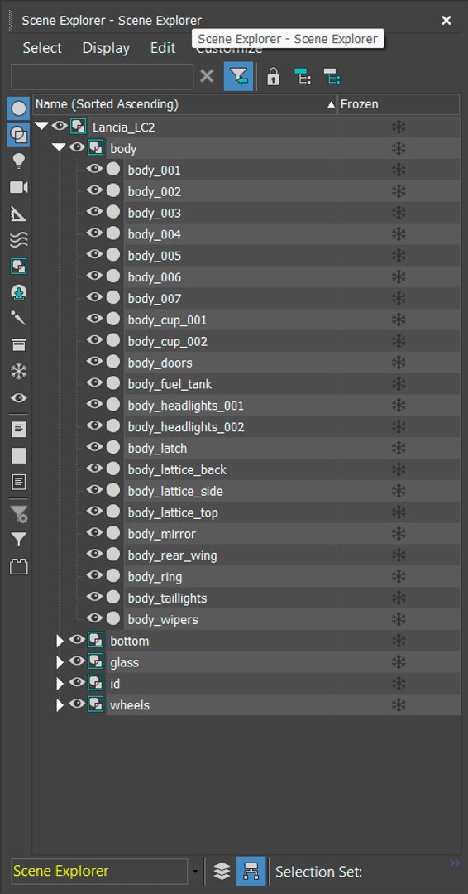Image resolution: width=468 pixels, height=894 pixels.
Task: Close the Scene Explorer panel
Action: click(x=447, y=21)
